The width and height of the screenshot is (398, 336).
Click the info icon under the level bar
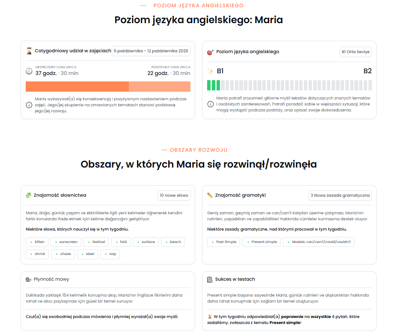[211, 104]
